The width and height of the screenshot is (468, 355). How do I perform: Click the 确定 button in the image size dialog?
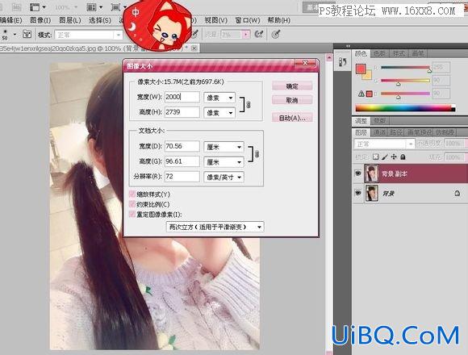pyautogui.click(x=292, y=86)
